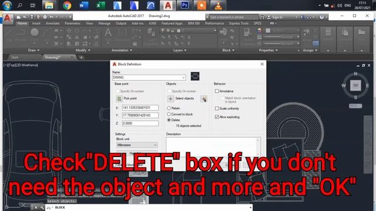Image resolution: width=376 pixels, height=211 pixels.
Task: Click the object color ByLayer swatch
Action: pos(268,30)
